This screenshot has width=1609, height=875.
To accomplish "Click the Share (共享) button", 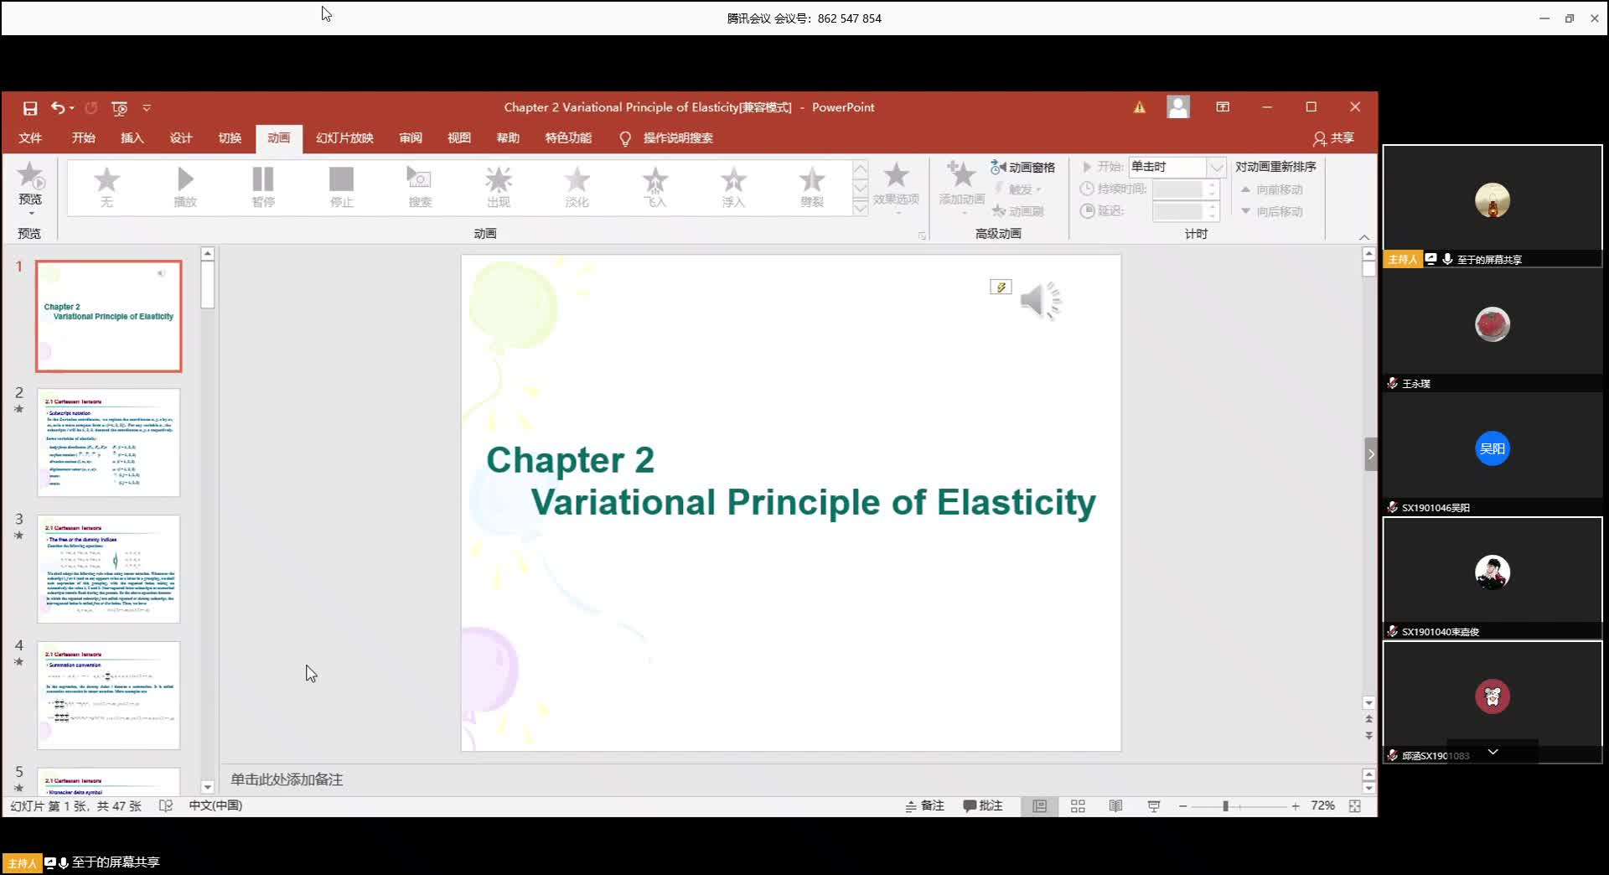I will tap(1333, 138).
